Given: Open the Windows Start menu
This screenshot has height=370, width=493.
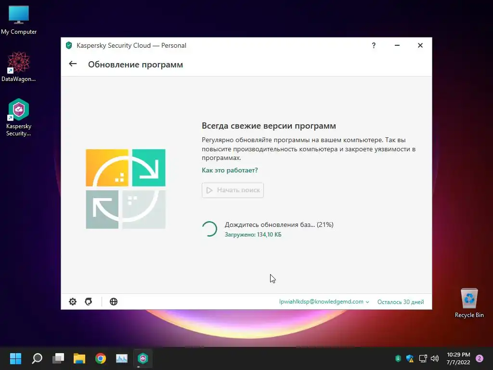Looking at the screenshot, I should (x=15, y=358).
